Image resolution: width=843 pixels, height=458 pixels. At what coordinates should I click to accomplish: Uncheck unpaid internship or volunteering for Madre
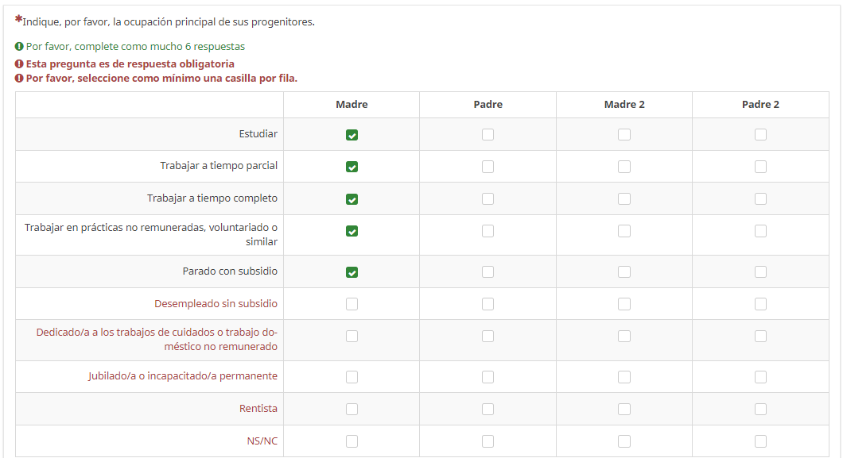[352, 231]
